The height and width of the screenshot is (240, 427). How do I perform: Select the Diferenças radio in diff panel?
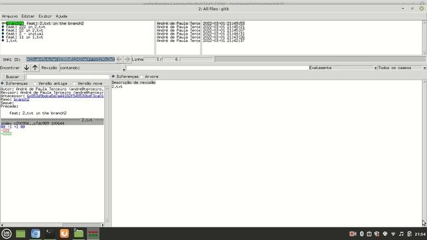click(x=14, y=83)
